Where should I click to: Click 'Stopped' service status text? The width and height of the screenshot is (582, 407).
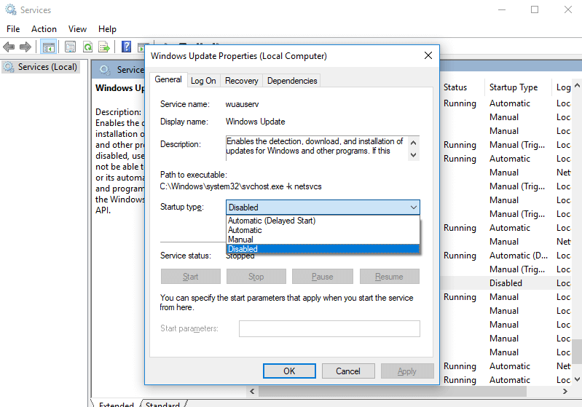[240, 256]
